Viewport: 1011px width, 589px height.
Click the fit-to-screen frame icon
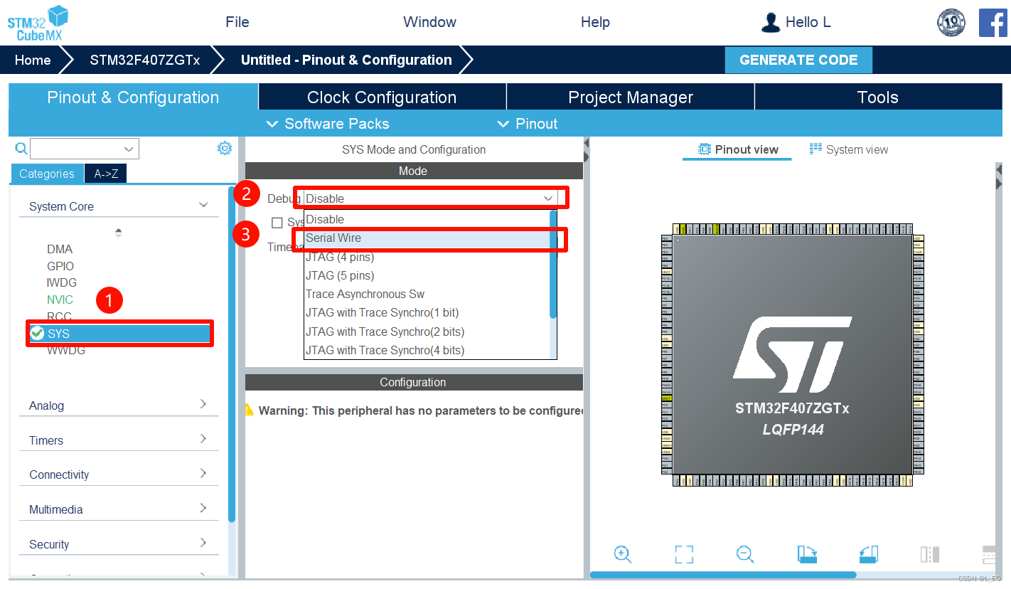684,554
